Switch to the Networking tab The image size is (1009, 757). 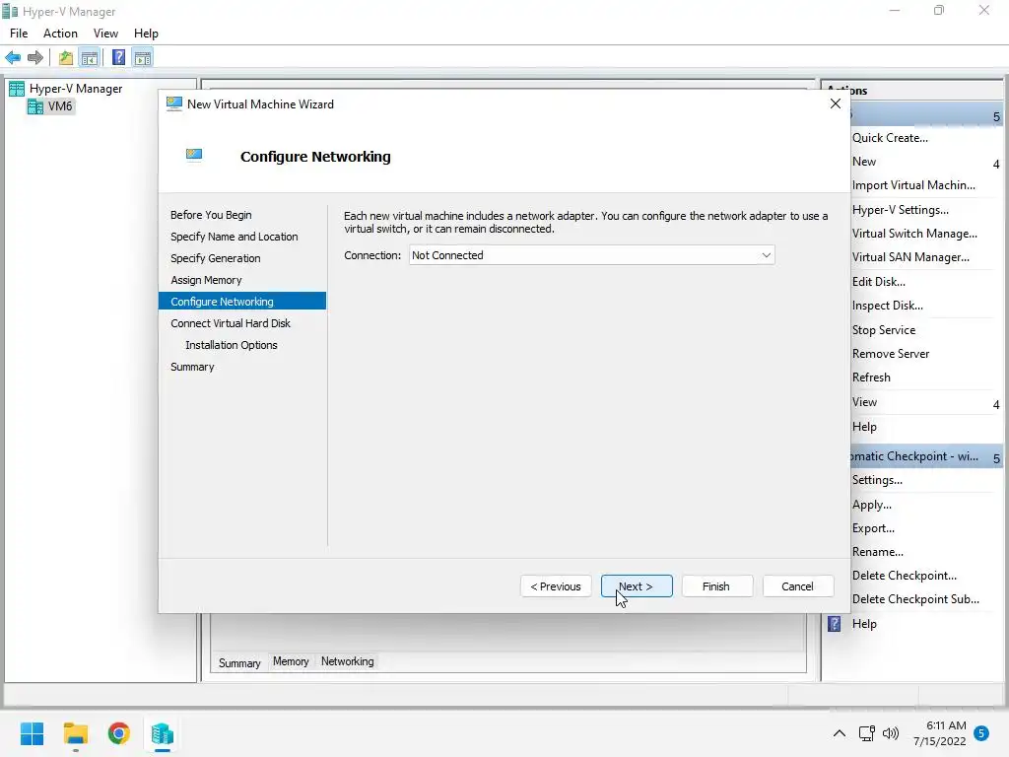(x=348, y=661)
